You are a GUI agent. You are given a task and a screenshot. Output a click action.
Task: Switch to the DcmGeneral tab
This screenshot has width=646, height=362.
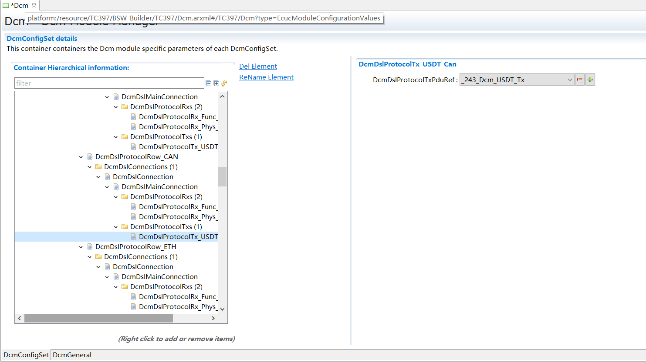(x=72, y=355)
